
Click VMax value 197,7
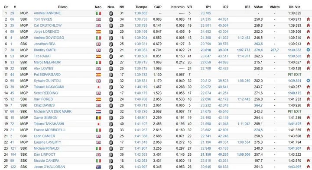[258, 161]
